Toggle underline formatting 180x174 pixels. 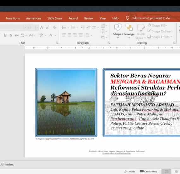pyautogui.click(x=5, y=35)
